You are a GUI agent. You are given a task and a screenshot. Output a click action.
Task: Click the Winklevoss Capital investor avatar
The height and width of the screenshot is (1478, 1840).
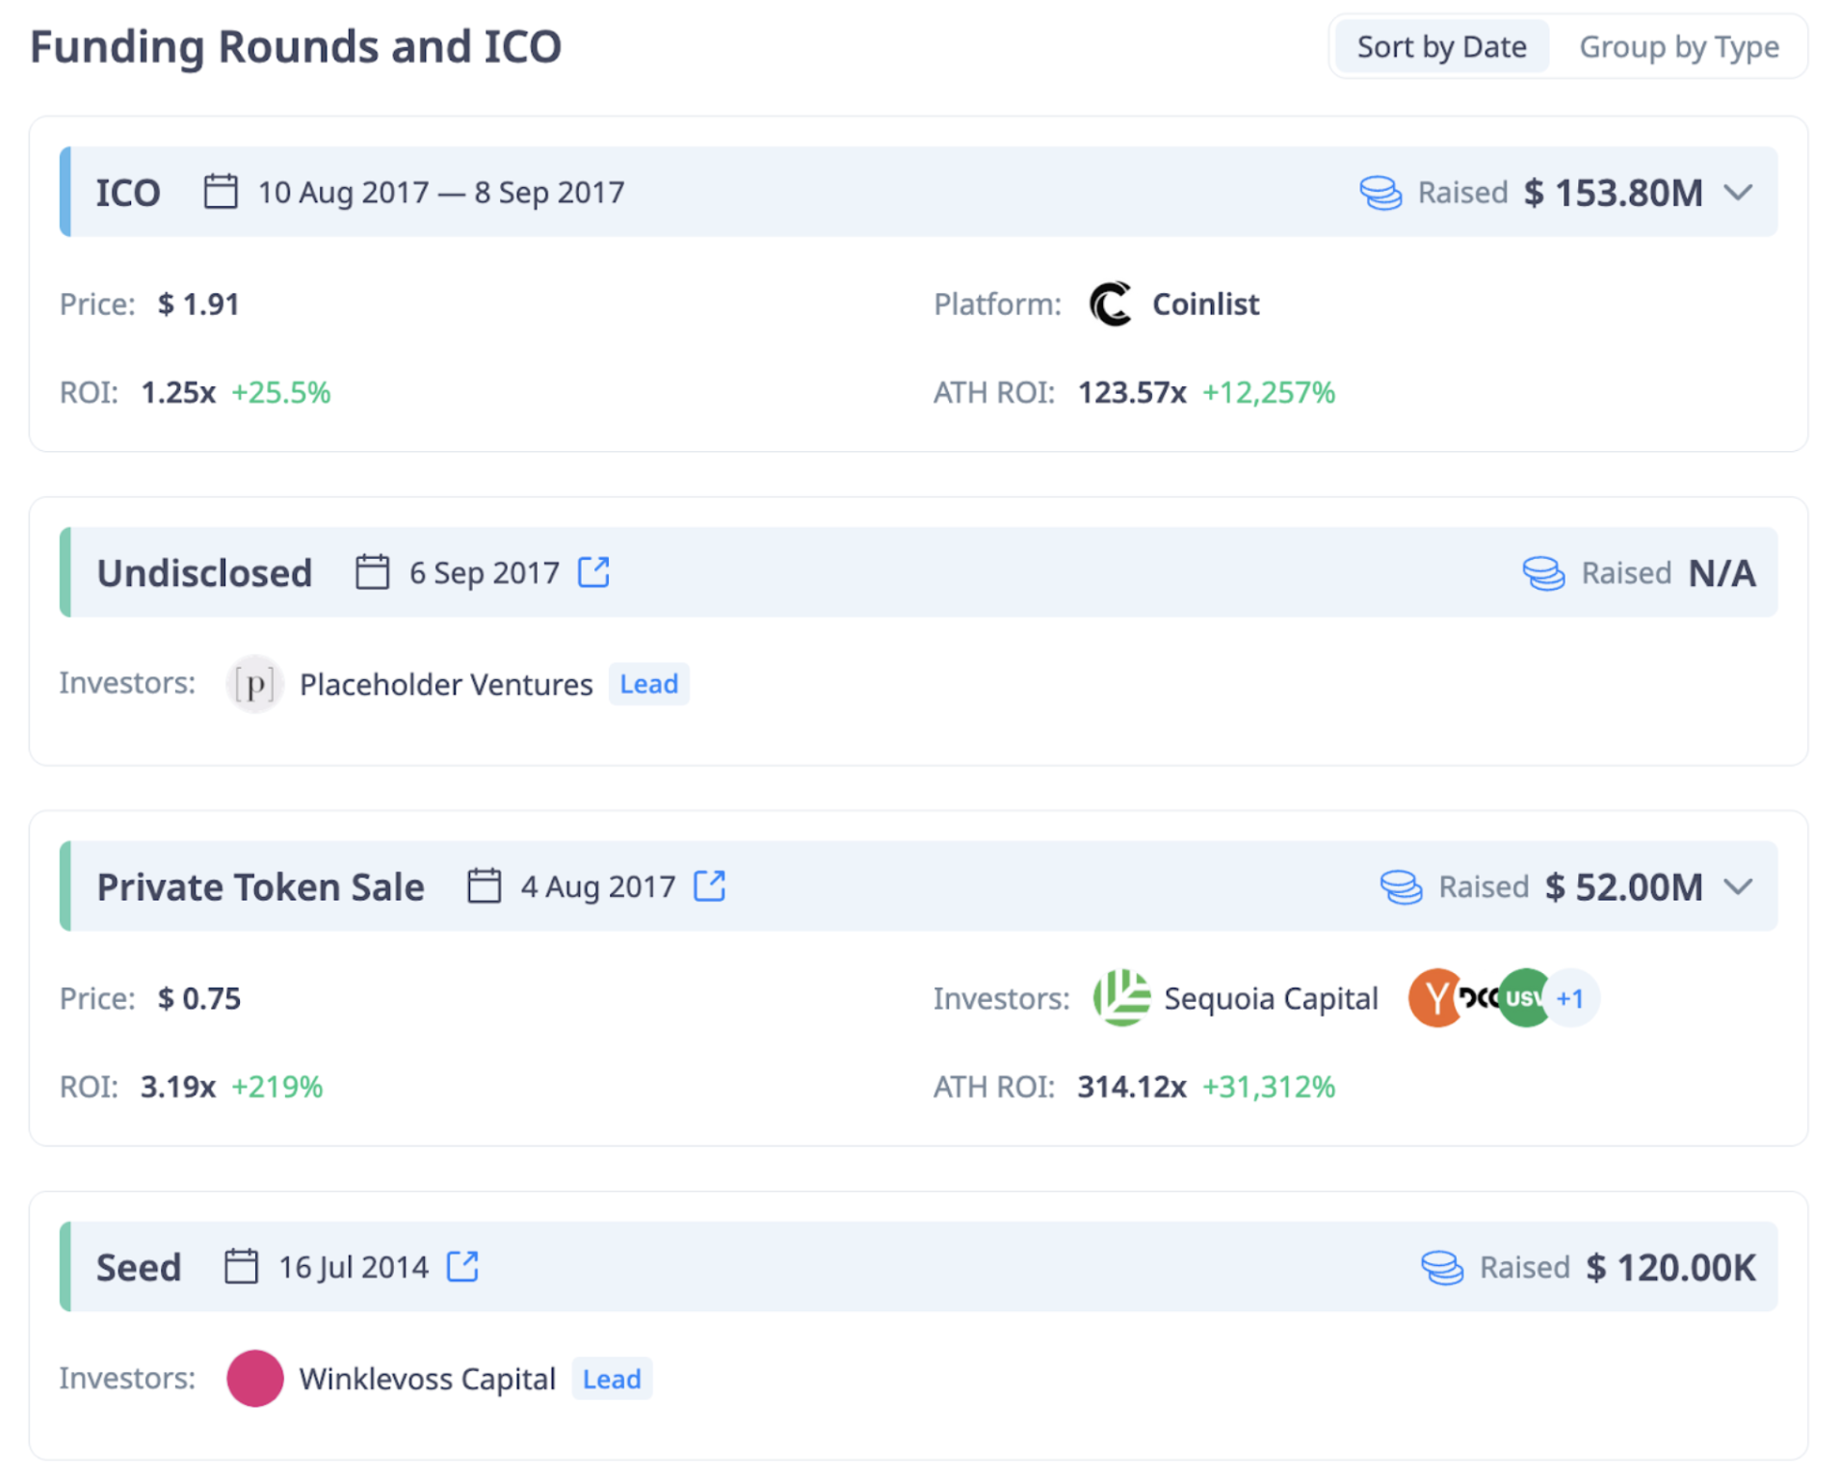(253, 1378)
